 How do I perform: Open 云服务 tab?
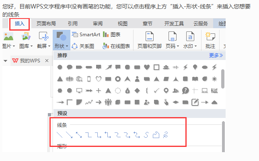coord(201,24)
